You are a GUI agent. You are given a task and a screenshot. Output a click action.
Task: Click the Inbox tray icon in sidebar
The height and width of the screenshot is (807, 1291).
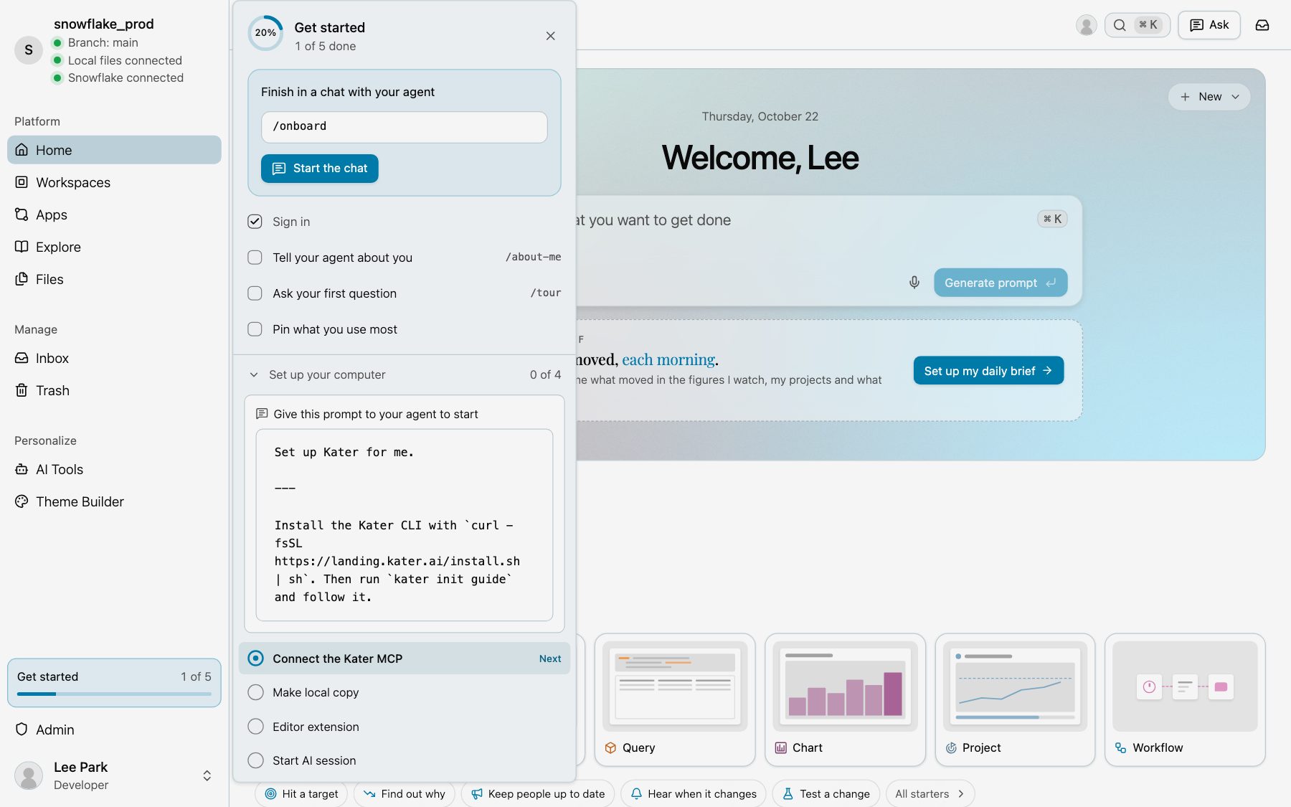[x=22, y=358]
